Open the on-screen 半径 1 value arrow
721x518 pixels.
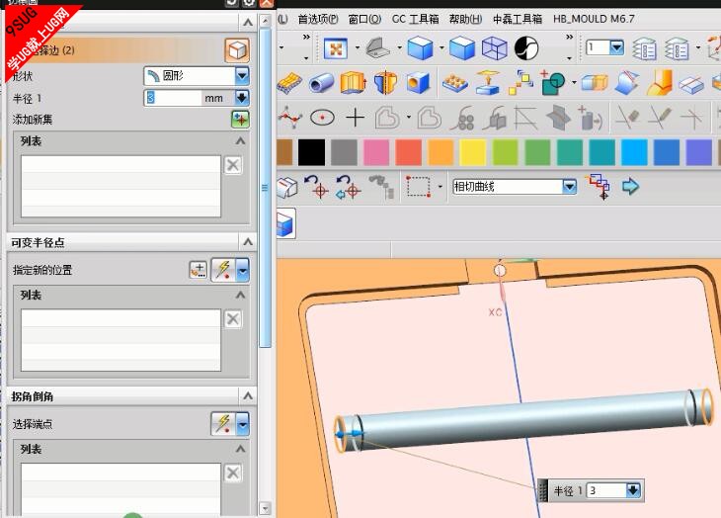(633, 490)
